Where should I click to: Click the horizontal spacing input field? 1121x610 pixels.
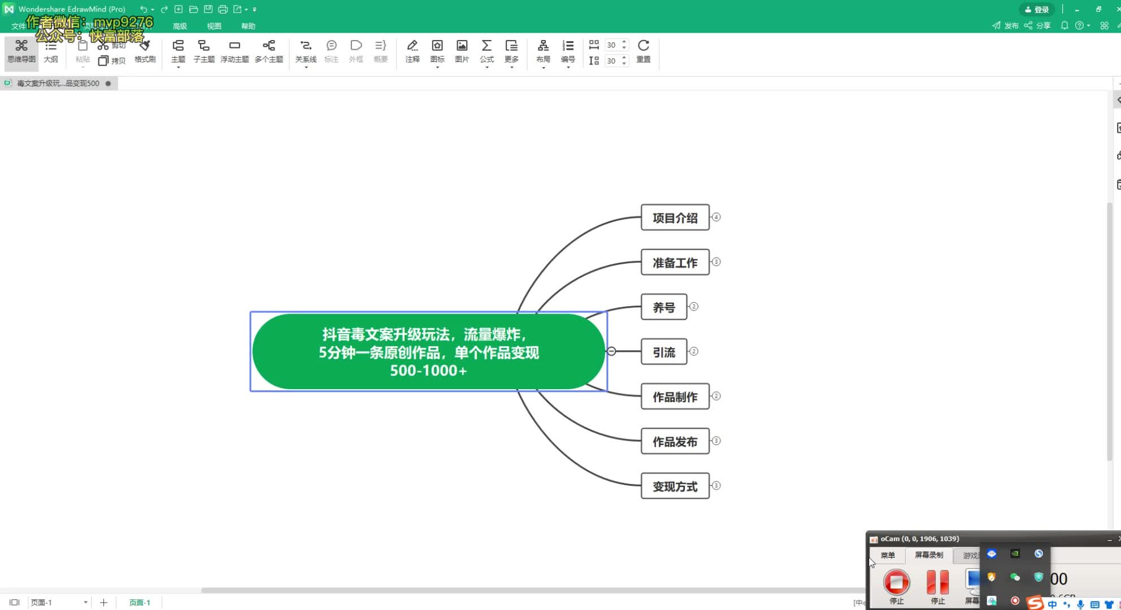(612, 45)
